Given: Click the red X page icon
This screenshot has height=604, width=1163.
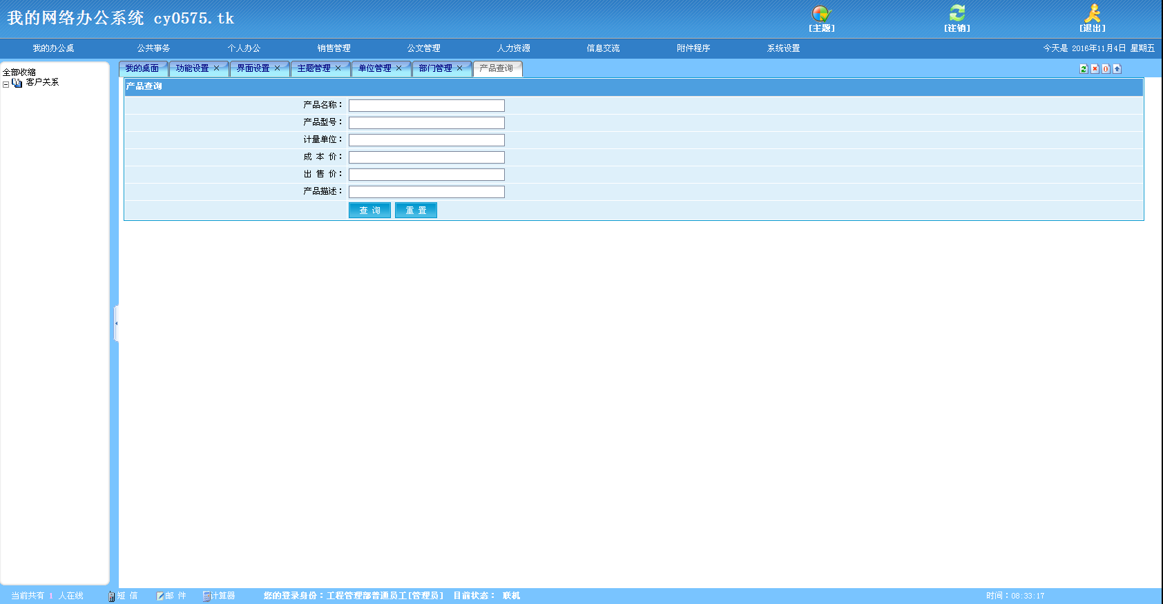Looking at the screenshot, I should click(1095, 69).
